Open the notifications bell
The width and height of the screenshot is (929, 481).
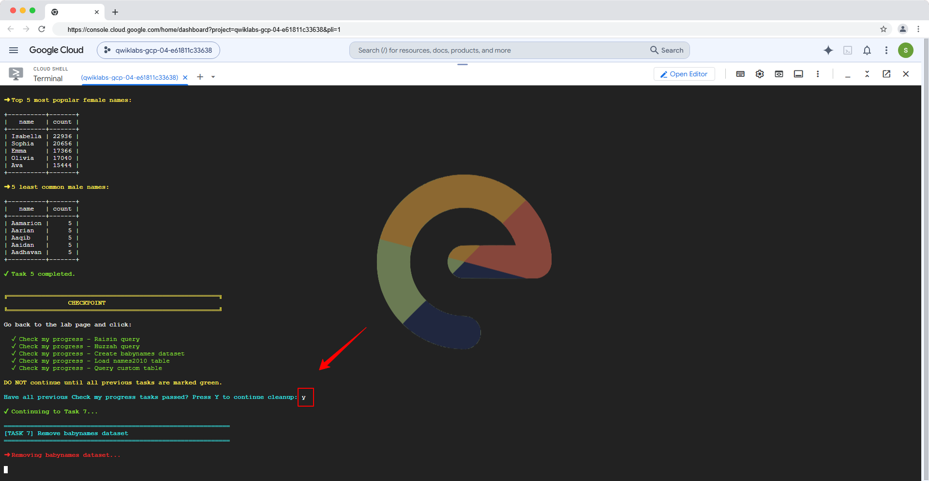(867, 50)
